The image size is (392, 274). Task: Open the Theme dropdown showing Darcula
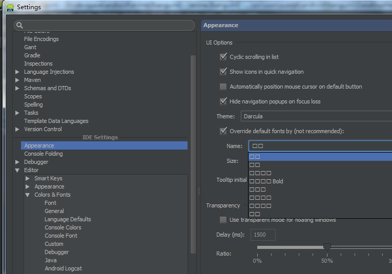(316, 116)
